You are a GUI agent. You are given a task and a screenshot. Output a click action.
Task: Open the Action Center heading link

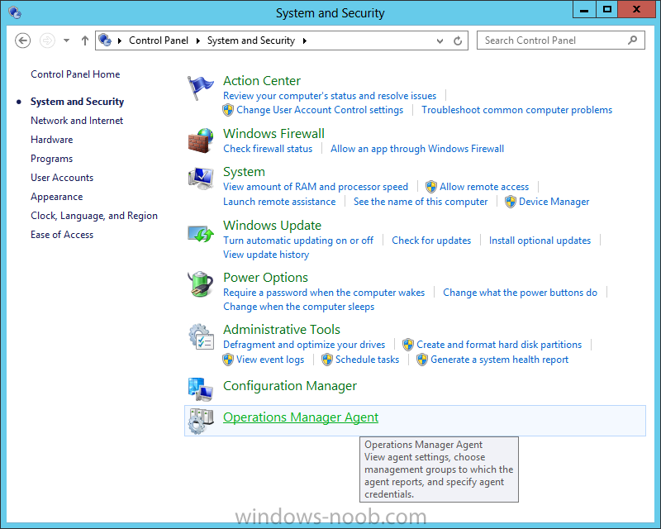[262, 80]
